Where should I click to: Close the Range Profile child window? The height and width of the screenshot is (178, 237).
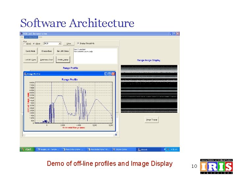coord(113,74)
